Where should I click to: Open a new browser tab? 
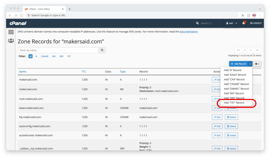[70, 9]
